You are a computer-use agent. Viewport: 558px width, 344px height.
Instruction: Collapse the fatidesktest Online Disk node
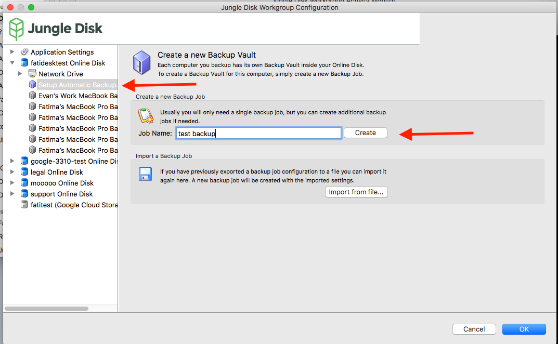tap(12, 62)
